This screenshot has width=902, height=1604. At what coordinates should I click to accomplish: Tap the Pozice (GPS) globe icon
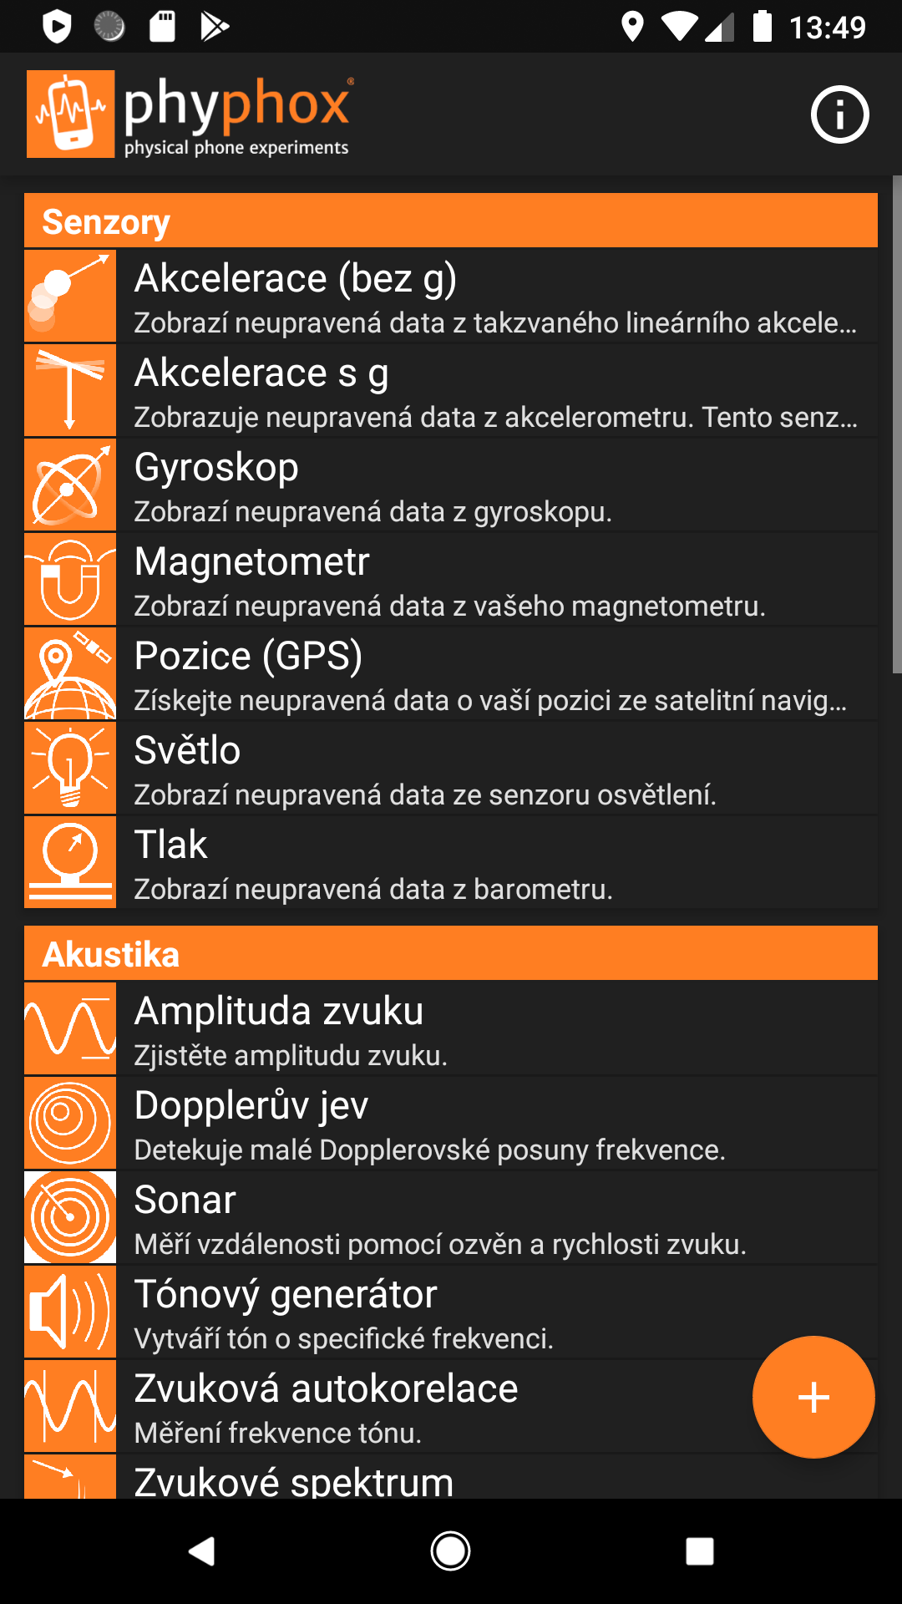point(70,674)
